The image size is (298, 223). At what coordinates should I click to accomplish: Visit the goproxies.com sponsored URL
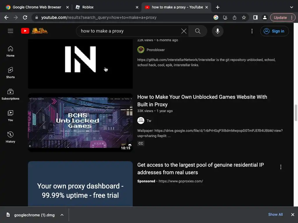(x=180, y=181)
